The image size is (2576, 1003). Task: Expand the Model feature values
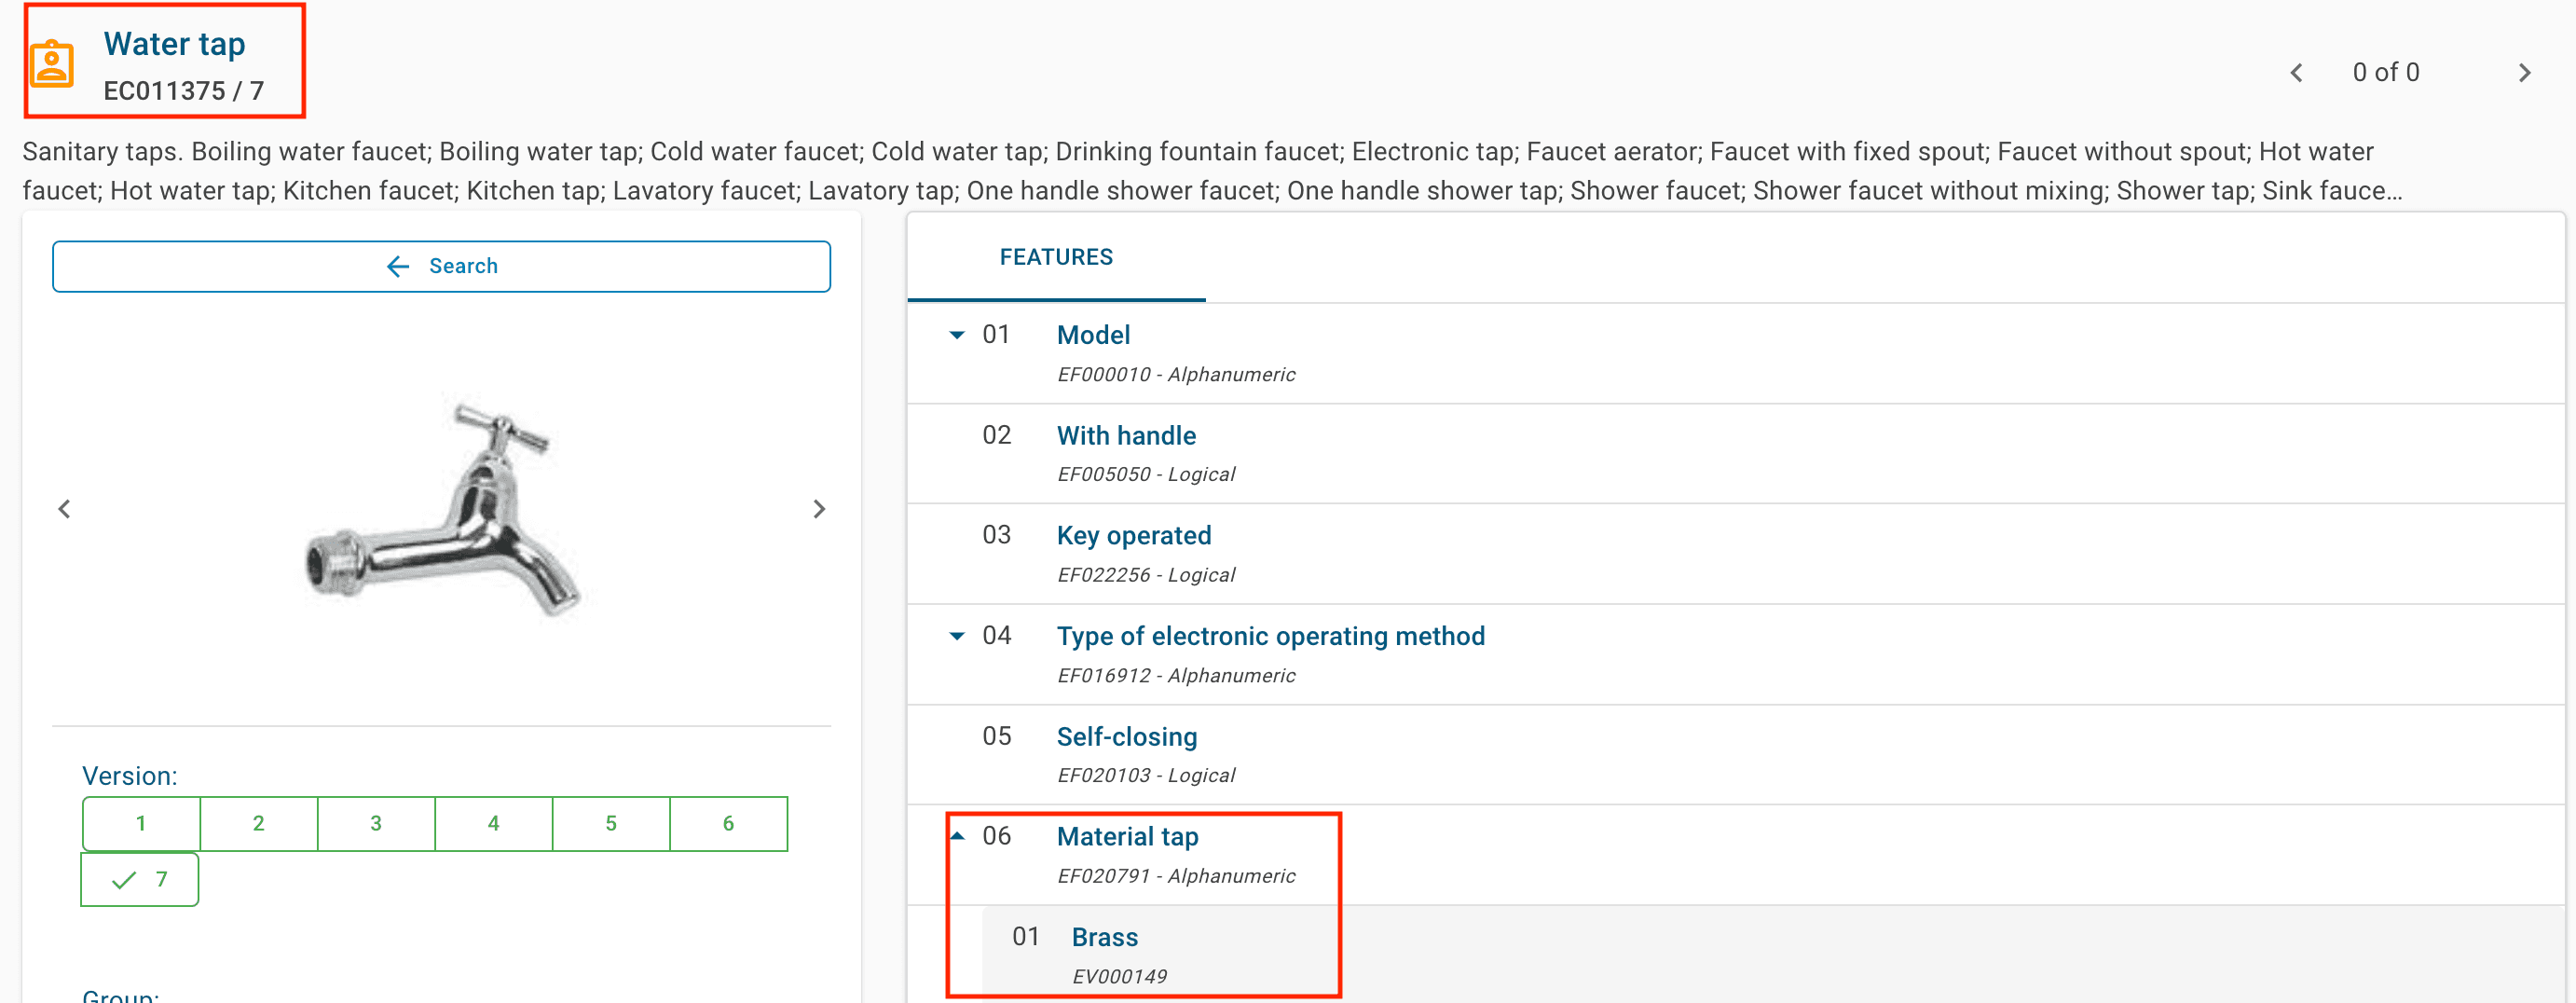tap(957, 335)
